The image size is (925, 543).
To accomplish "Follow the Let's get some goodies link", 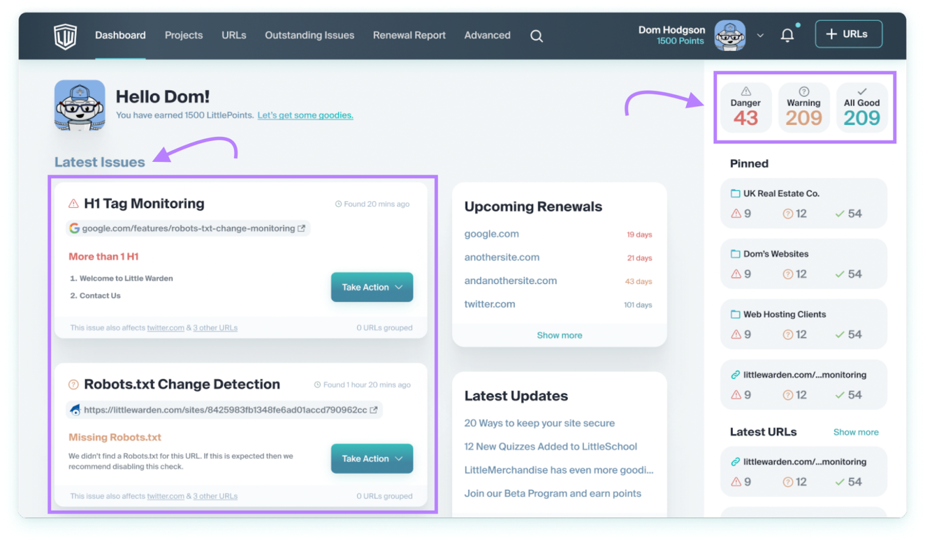I will [x=305, y=115].
